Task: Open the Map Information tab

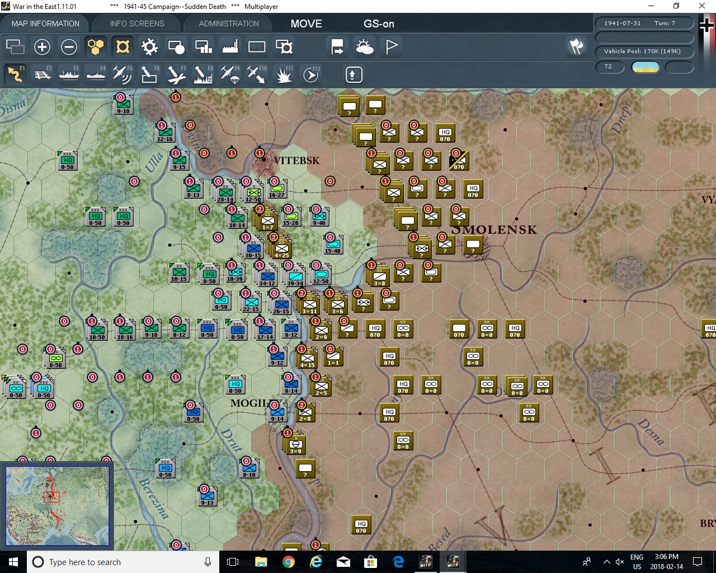Action: [x=45, y=24]
